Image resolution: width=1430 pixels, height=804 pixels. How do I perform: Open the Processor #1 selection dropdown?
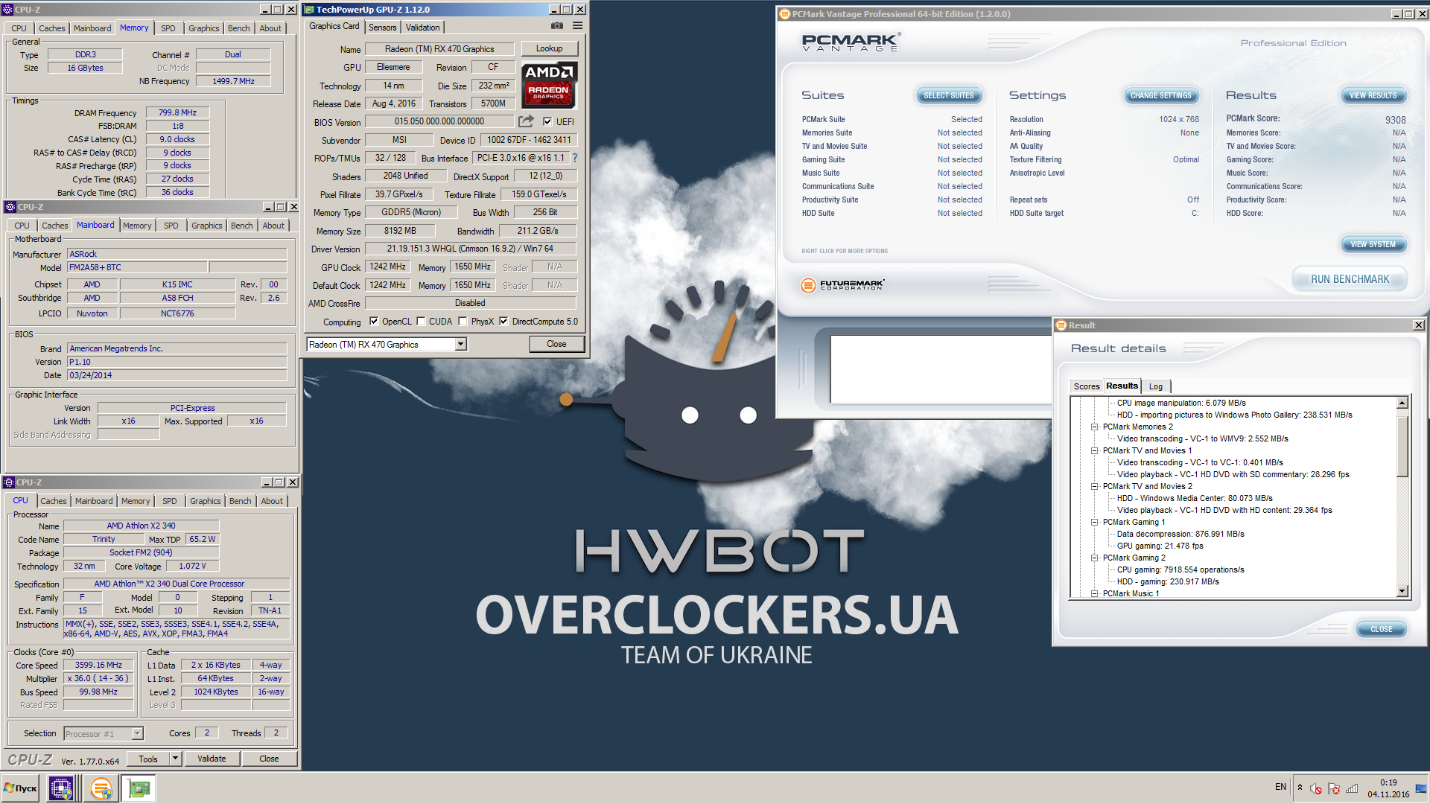point(137,733)
